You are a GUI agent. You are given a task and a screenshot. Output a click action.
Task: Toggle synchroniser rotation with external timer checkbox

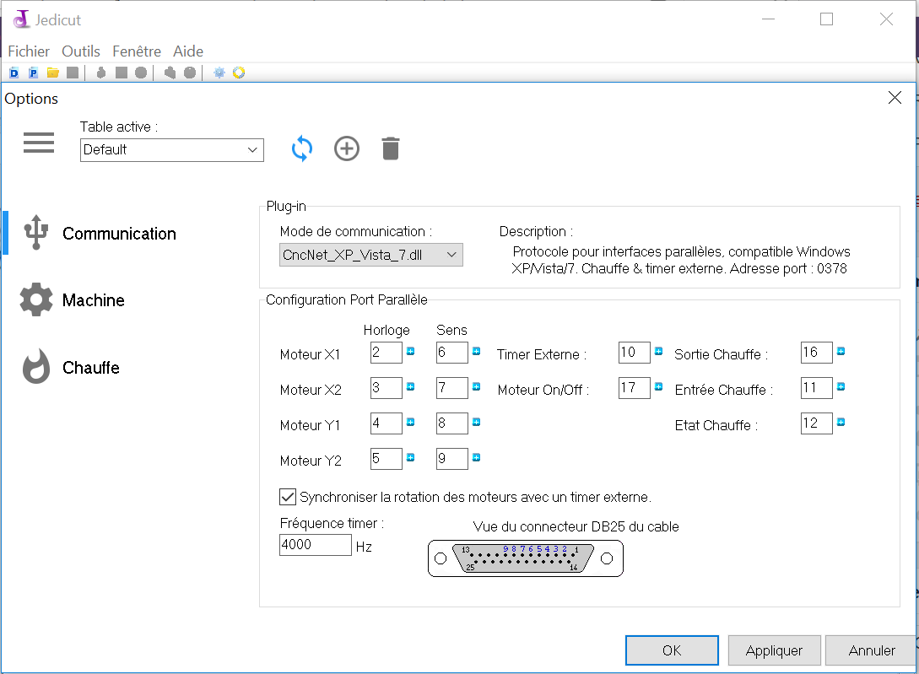pos(288,497)
